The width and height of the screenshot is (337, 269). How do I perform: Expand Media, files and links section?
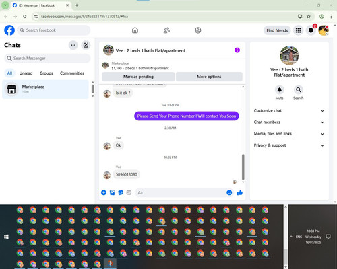(289, 134)
